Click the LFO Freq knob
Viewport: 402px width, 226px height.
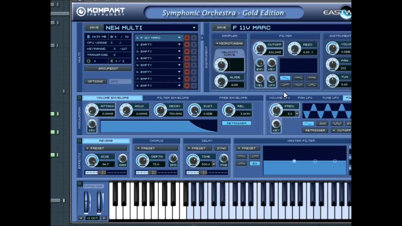point(276,110)
